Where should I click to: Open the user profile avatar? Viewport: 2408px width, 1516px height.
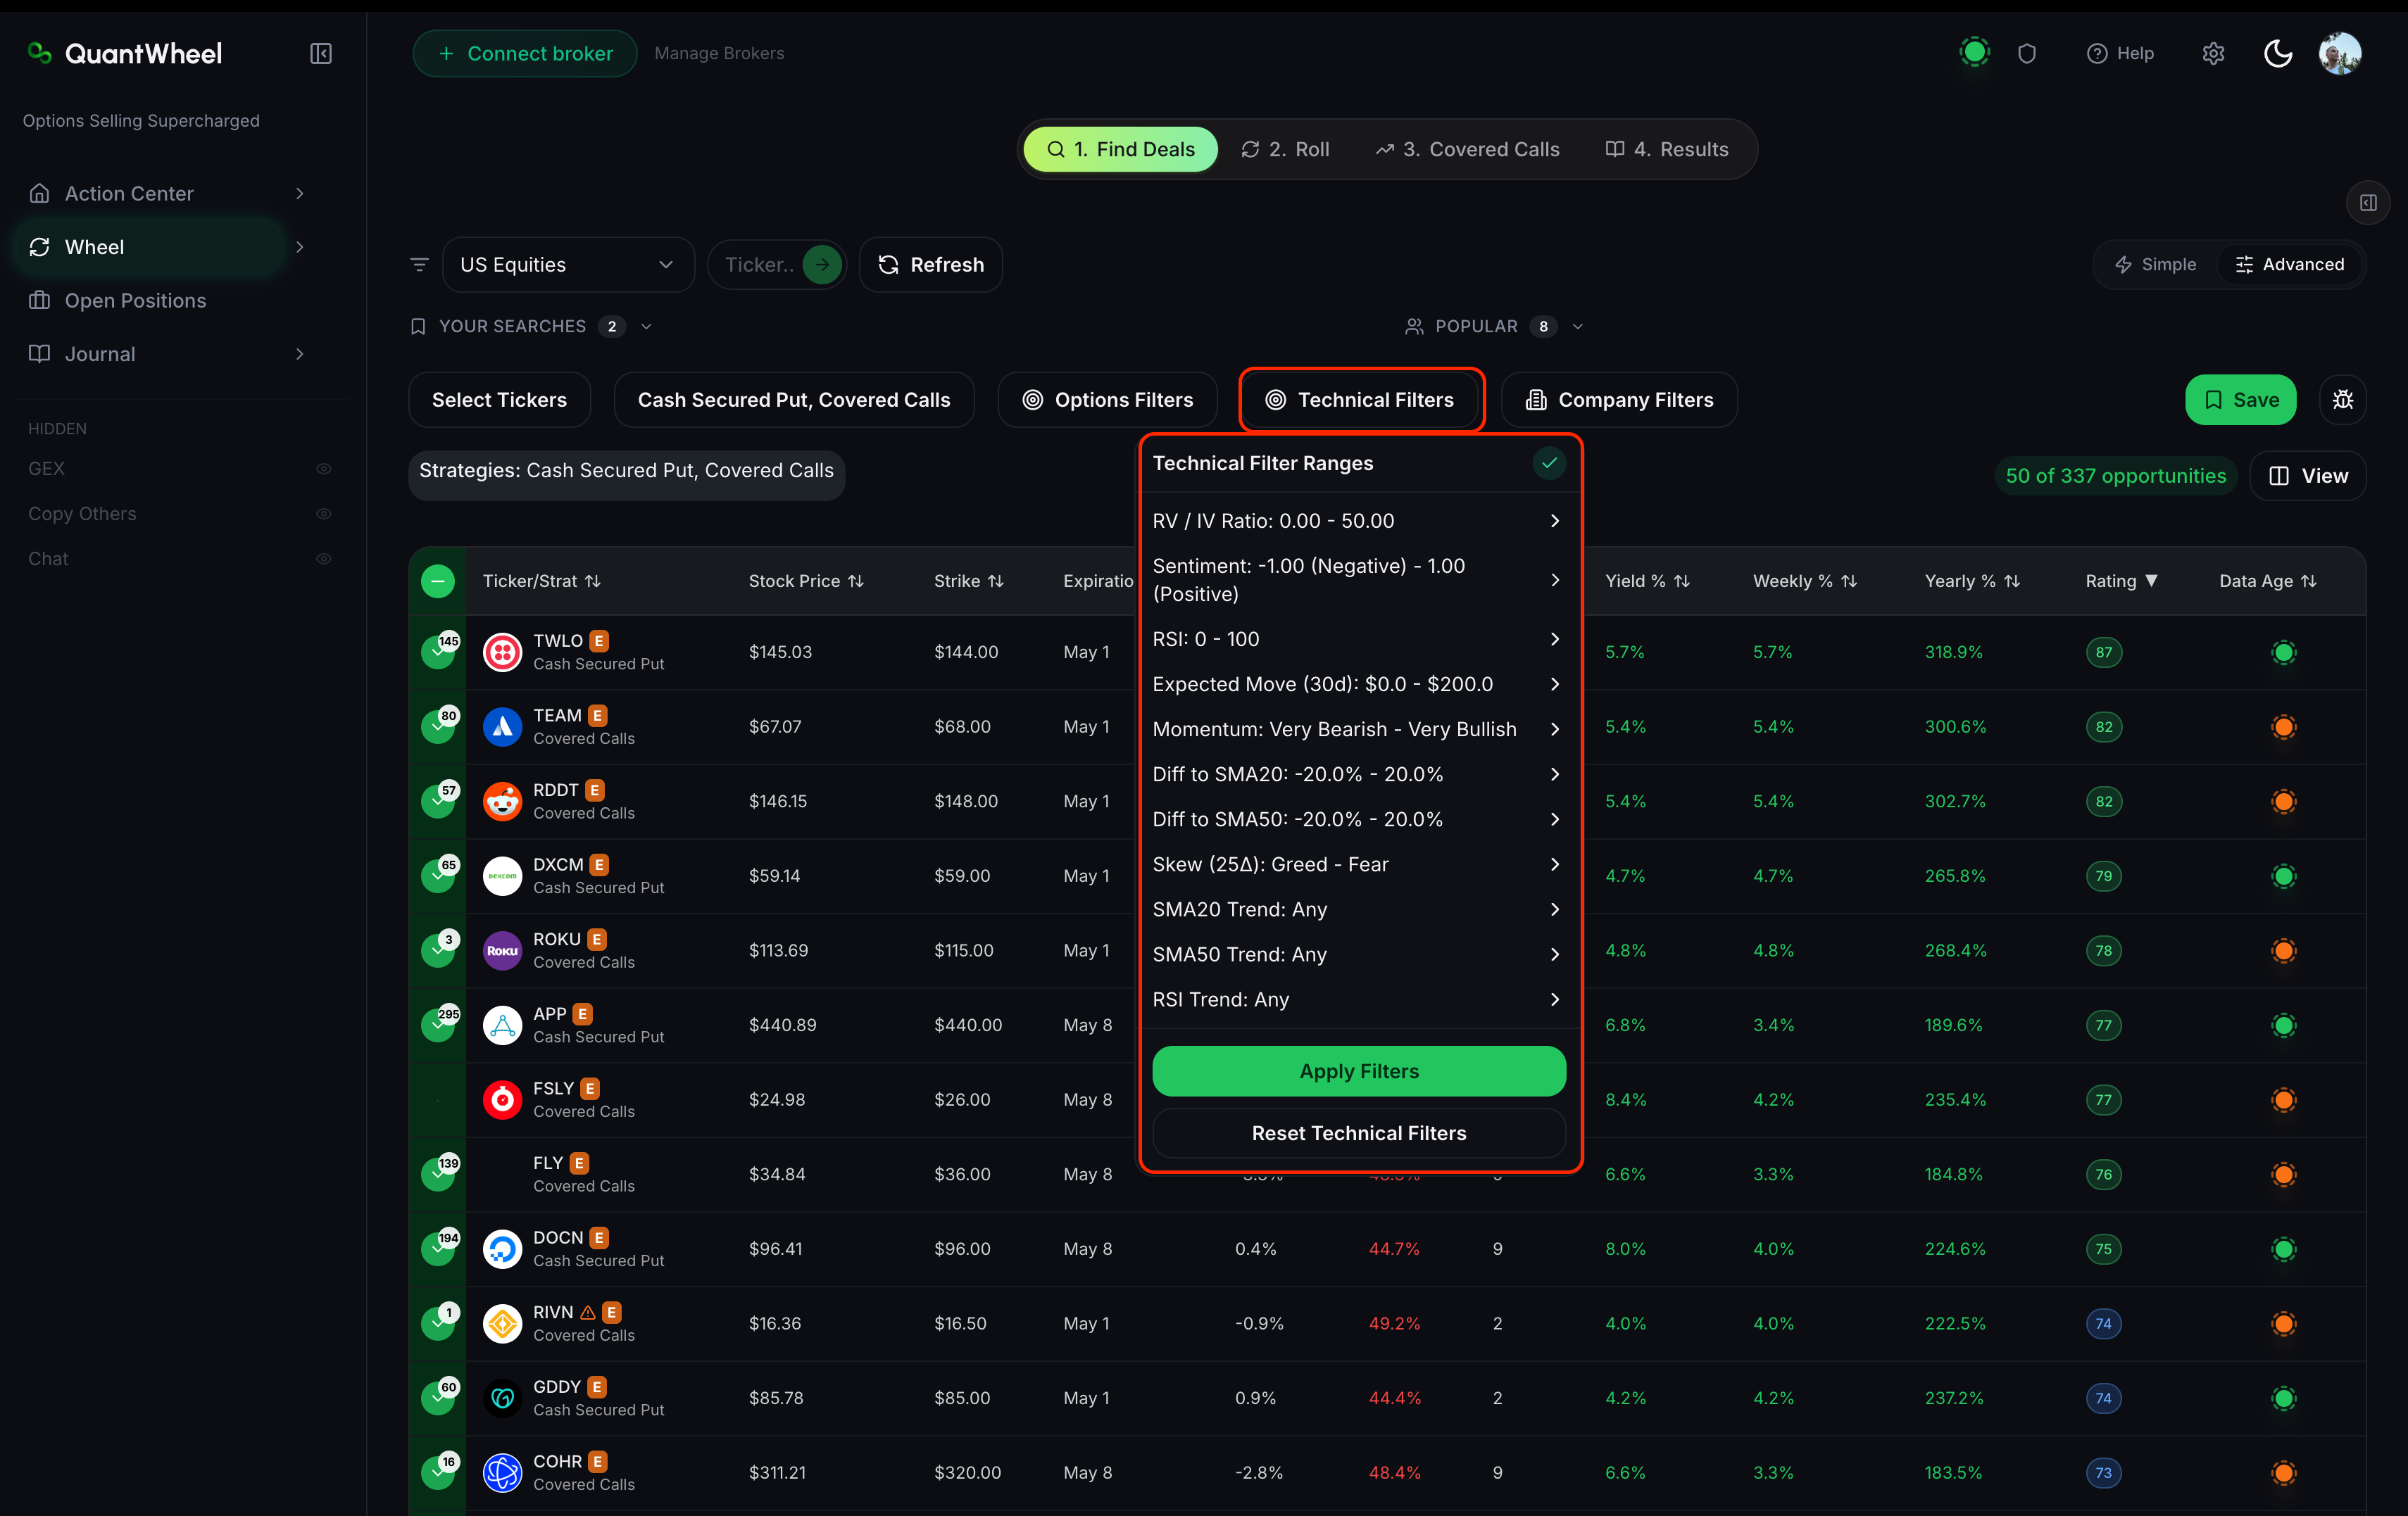[x=2340, y=53]
